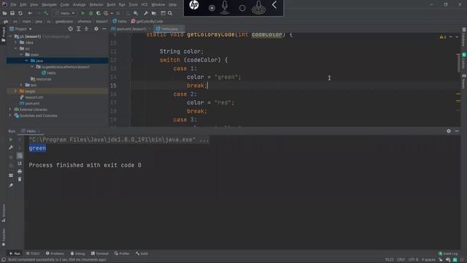Open the Navigate menu
The width and height of the screenshot is (467, 263).
(49, 4)
